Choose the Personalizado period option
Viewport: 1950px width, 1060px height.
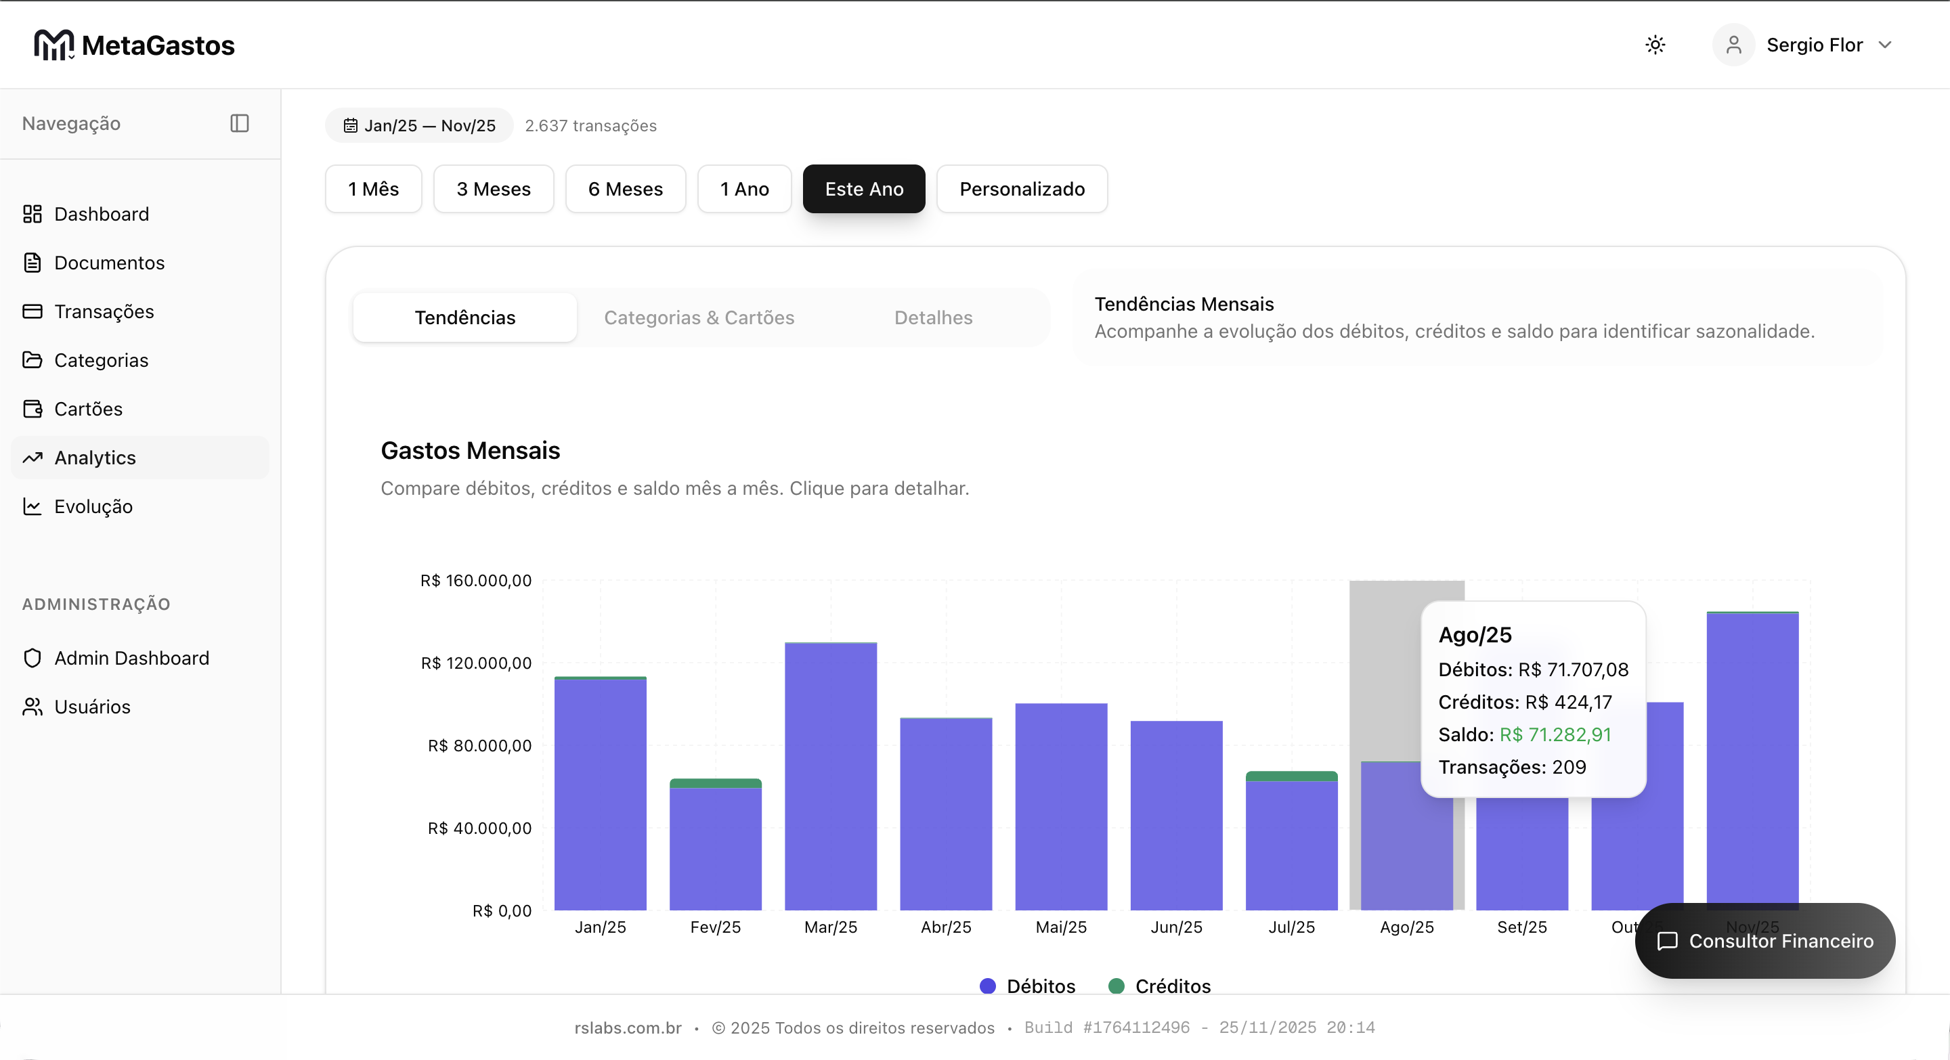(x=1021, y=189)
